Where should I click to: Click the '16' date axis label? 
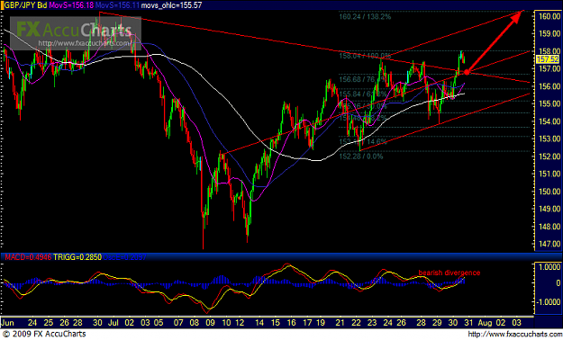[x=291, y=322]
